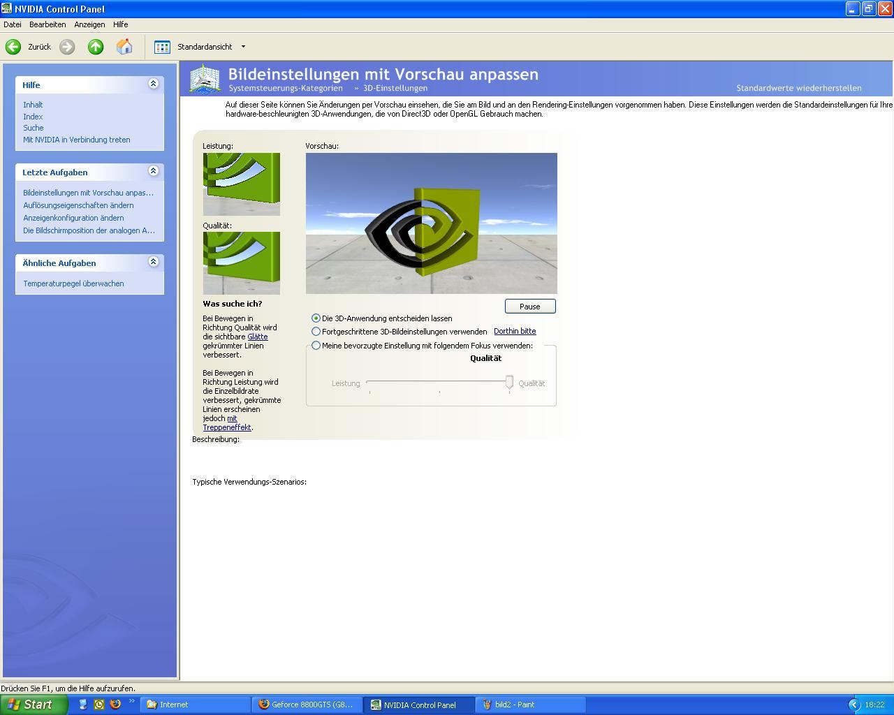Click 'Systemsteuerungs-Kategorien' breadcrumb
This screenshot has height=715, width=894.
[286, 88]
